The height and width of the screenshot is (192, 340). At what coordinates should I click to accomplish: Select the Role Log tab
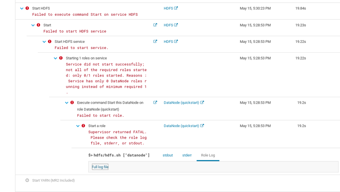click(208, 155)
